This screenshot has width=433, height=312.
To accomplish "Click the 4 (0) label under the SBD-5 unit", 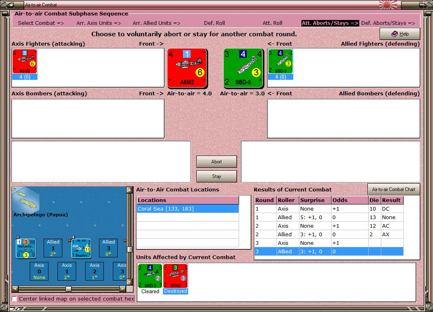I will click(281, 77).
